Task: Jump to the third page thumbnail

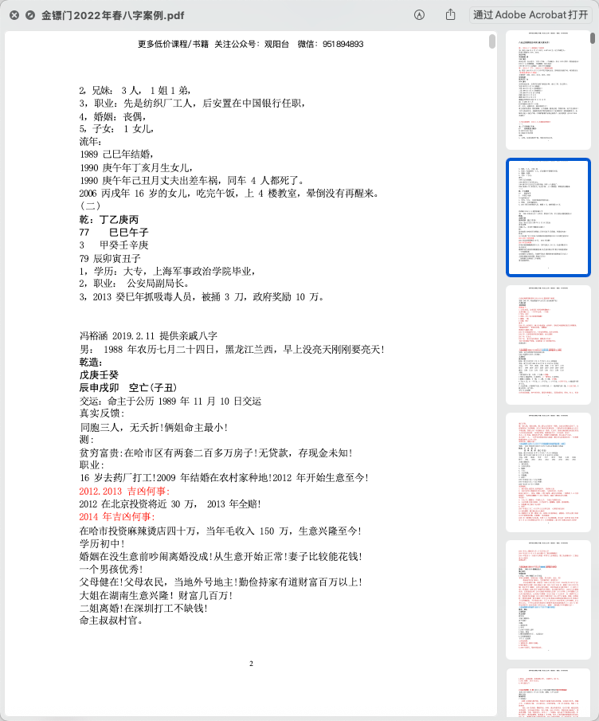Action: point(548,344)
